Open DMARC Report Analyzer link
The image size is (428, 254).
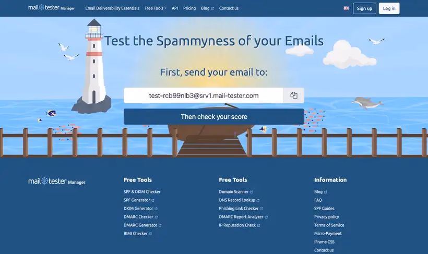243,217
